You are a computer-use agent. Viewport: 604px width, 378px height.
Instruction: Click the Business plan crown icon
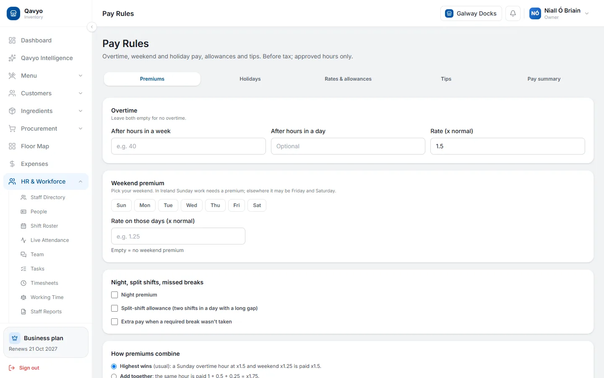[15, 338]
